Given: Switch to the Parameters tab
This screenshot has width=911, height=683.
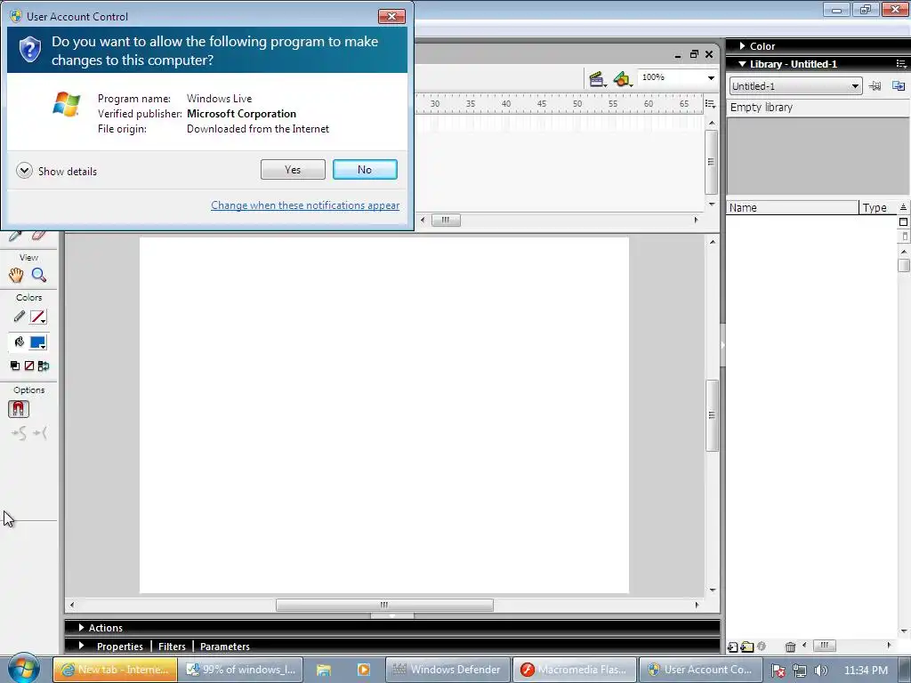Looking at the screenshot, I should click(225, 647).
